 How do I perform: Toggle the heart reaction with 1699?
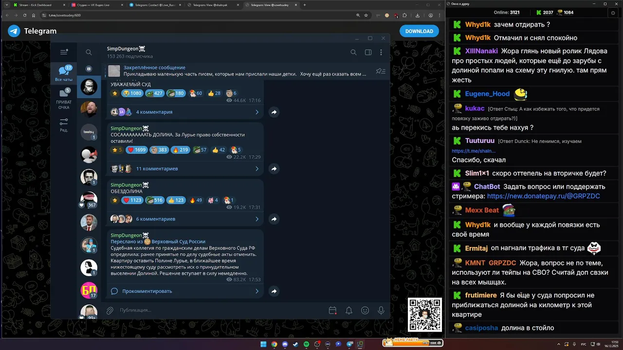(x=136, y=150)
